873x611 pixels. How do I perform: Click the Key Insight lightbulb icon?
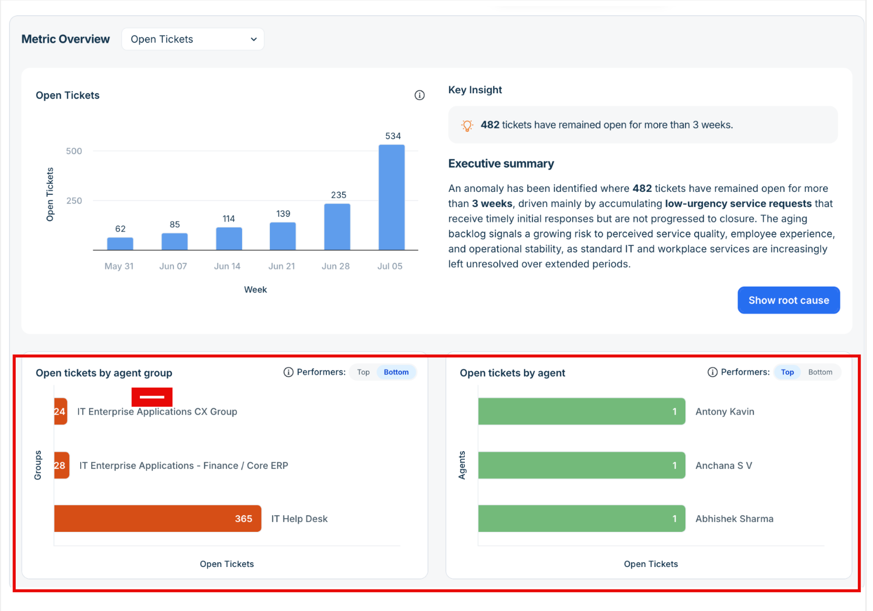click(x=467, y=125)
